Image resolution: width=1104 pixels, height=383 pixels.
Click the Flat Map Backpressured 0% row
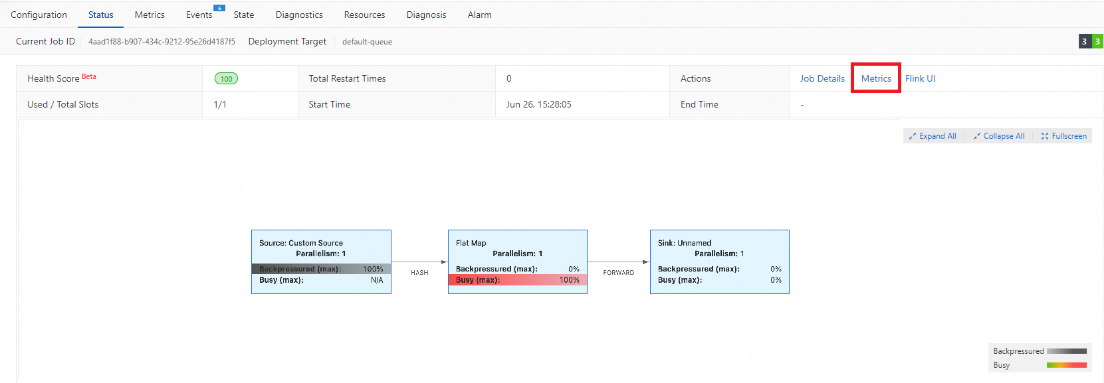click(x=518, y=269)
